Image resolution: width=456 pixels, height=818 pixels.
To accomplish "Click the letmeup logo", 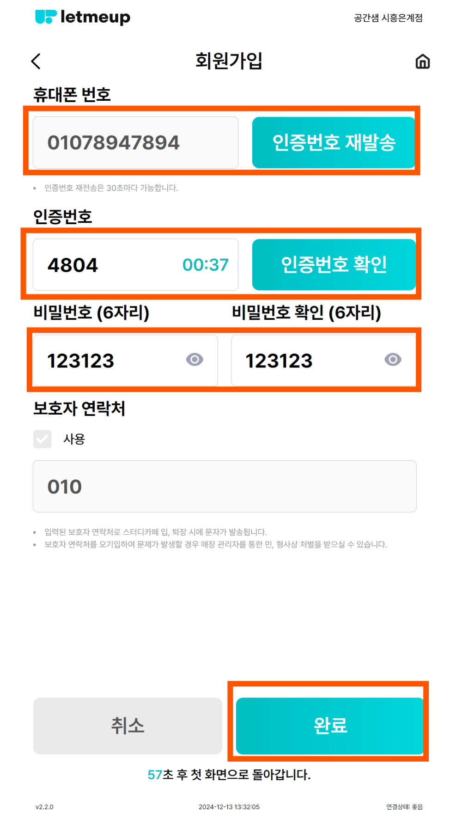I will click(83, 17).
